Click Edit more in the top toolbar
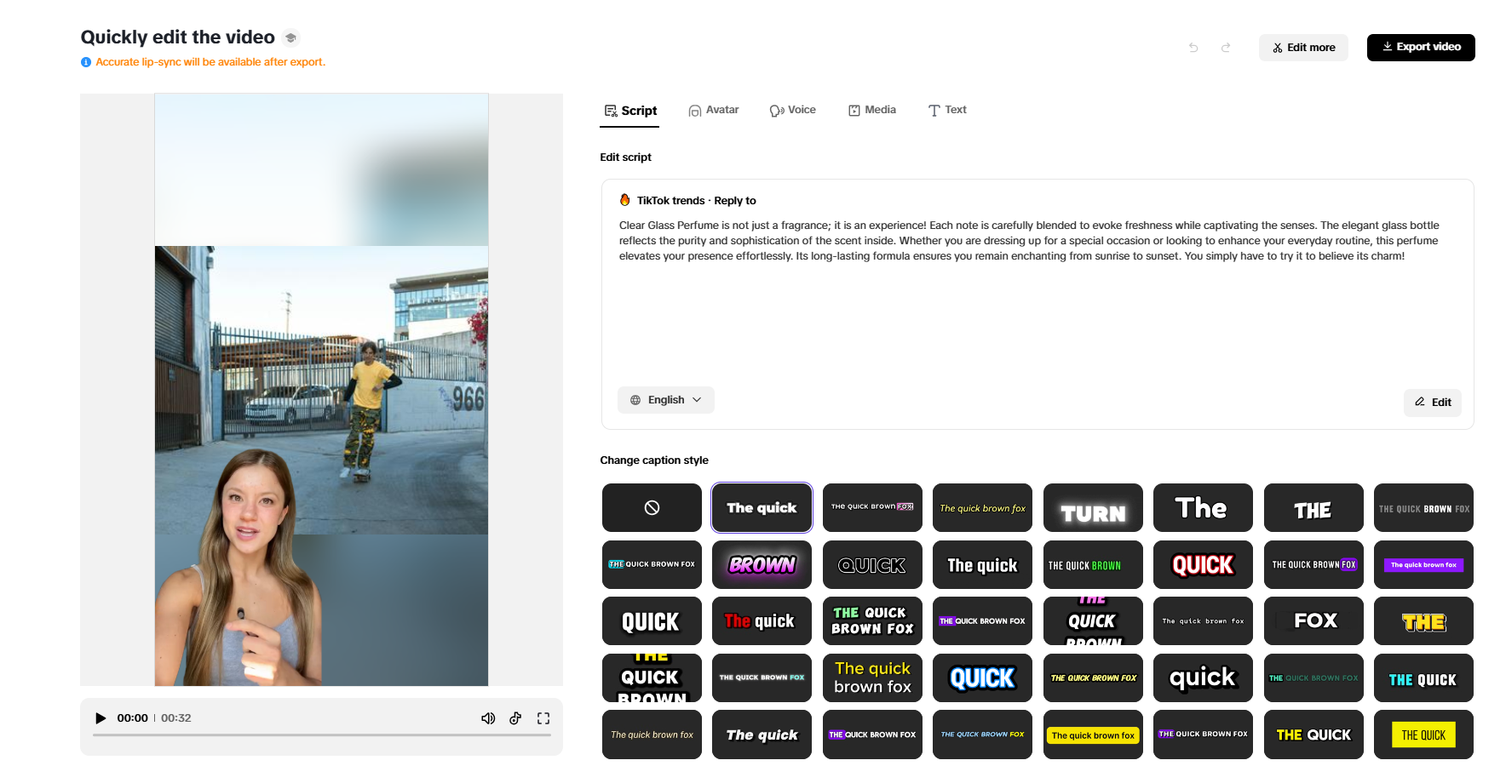The width and height of the screenshot is (1506, 766). point(1303,47)
